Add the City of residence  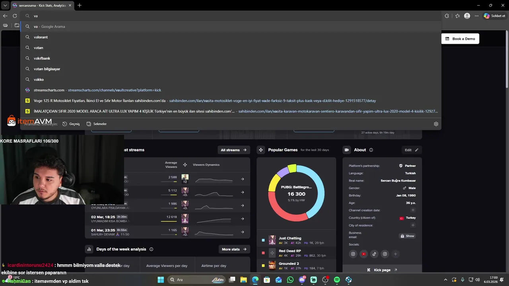tap(413, 225)
